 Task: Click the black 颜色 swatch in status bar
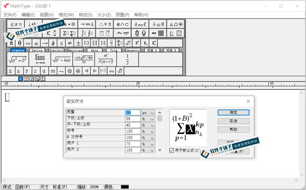125,187
